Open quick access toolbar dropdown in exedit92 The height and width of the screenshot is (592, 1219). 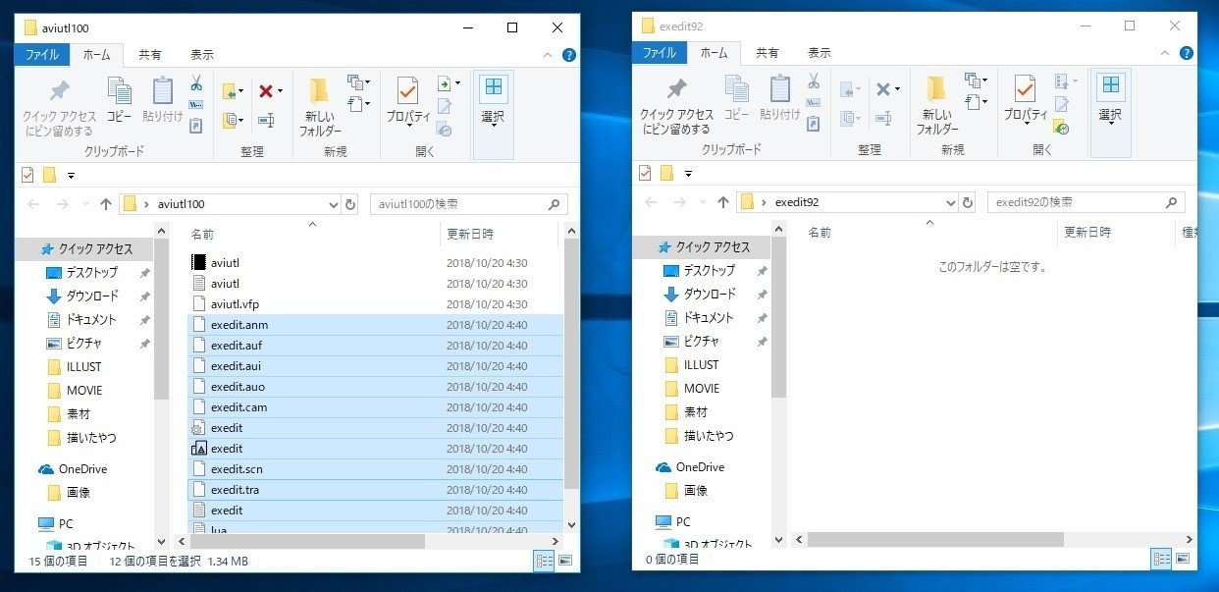tap(688, 173)
